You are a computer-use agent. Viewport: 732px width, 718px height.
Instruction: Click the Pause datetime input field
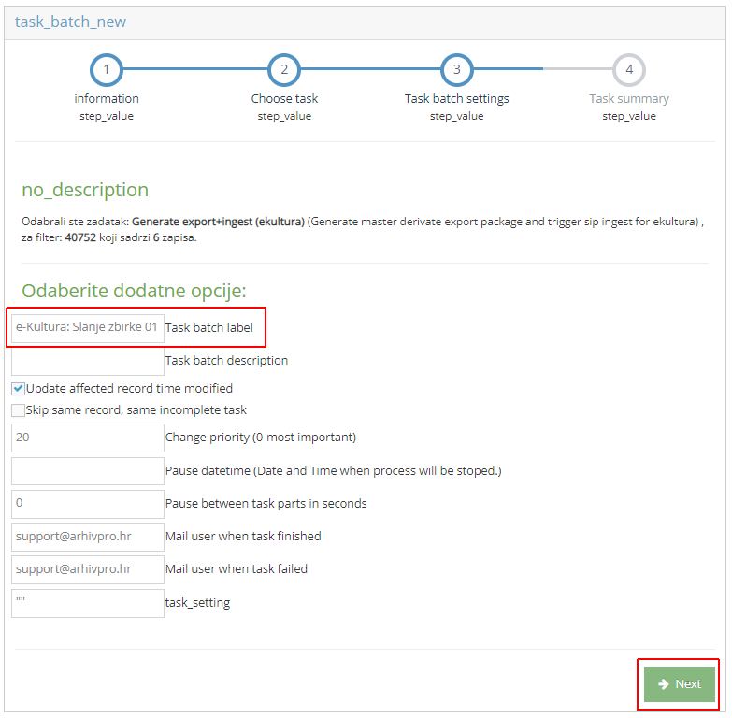tap(88, 471)
